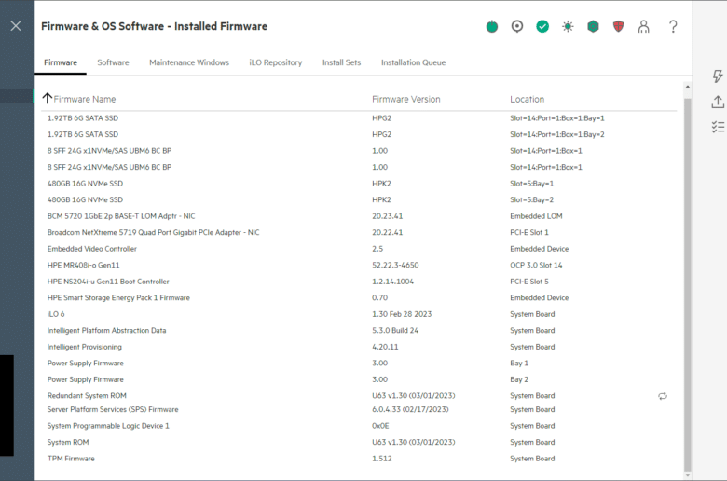Open help with the question mark icon
The height and width of the screenshot is (481, 727).
click(673, 26)
